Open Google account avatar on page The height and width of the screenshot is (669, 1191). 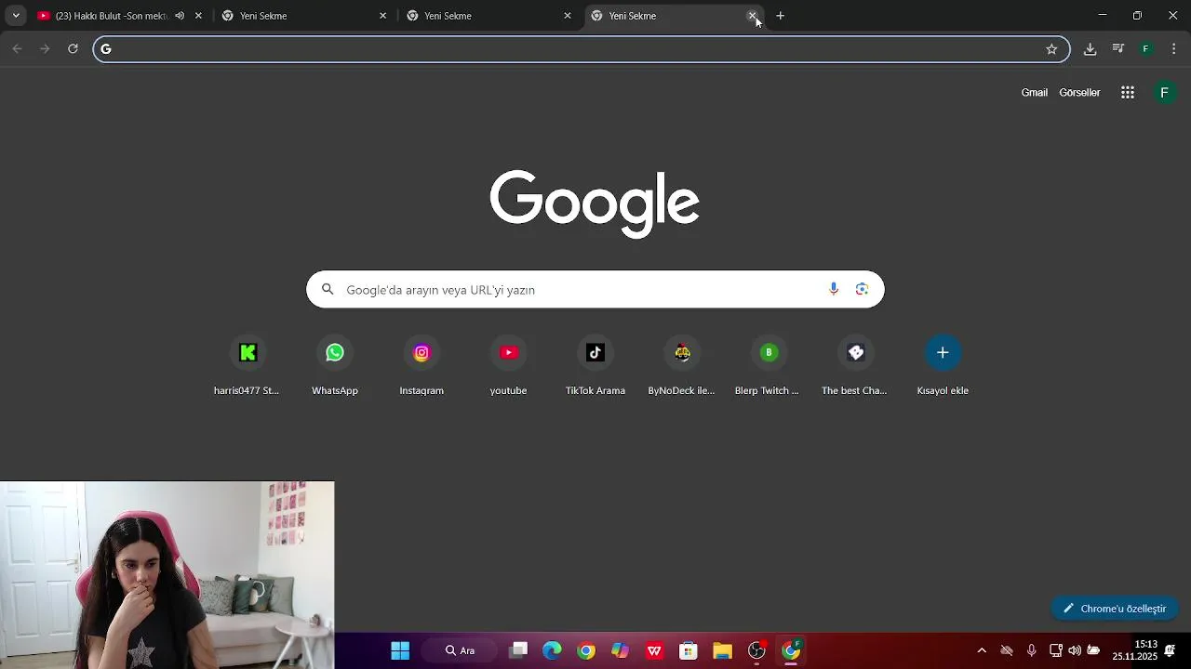pos(1164,92)
